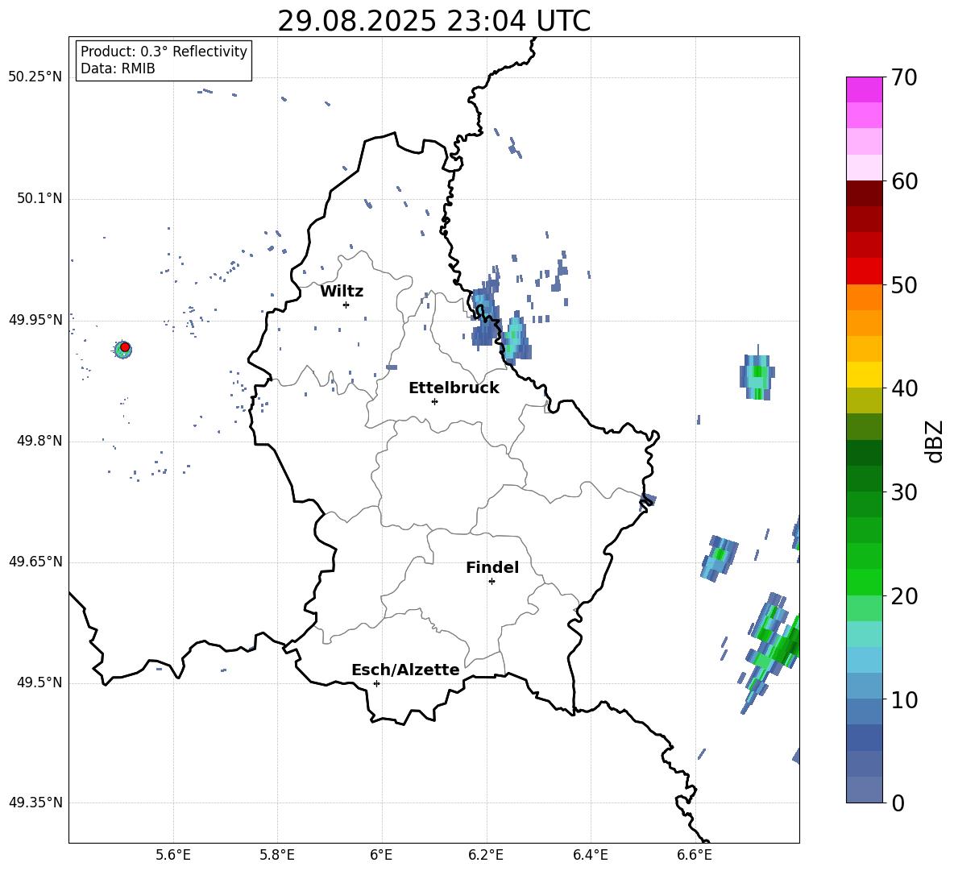This screenshot has width=954, height=871.
Task: Click the latitude label '49.5°N'
Action: pos(39,682)
